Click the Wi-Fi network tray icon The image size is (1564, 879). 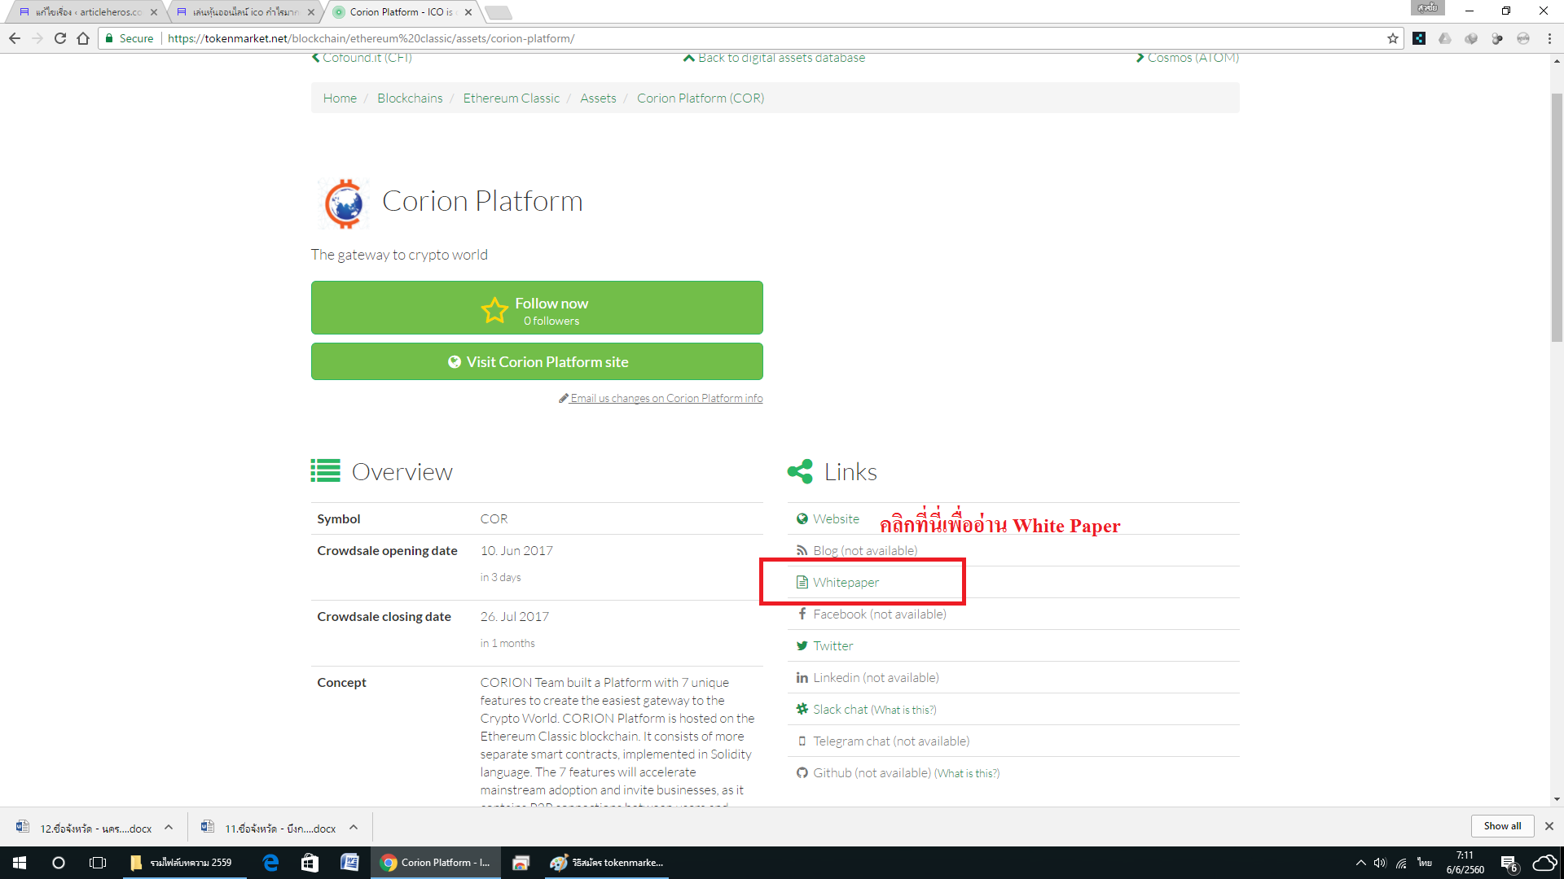click(1401, 863)
